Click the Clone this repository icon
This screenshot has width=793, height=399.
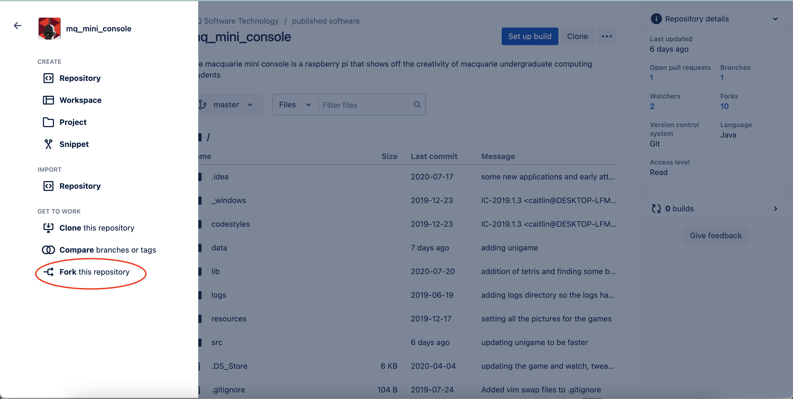coord(48,228)
